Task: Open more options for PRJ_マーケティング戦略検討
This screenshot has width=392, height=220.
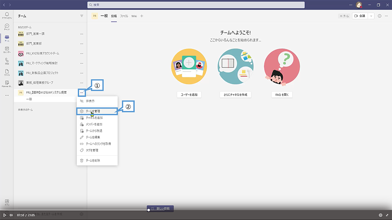Action: point(82,63)
